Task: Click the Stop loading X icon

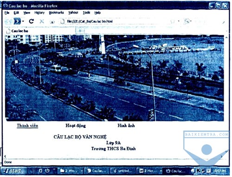Action: coord(42,21)
